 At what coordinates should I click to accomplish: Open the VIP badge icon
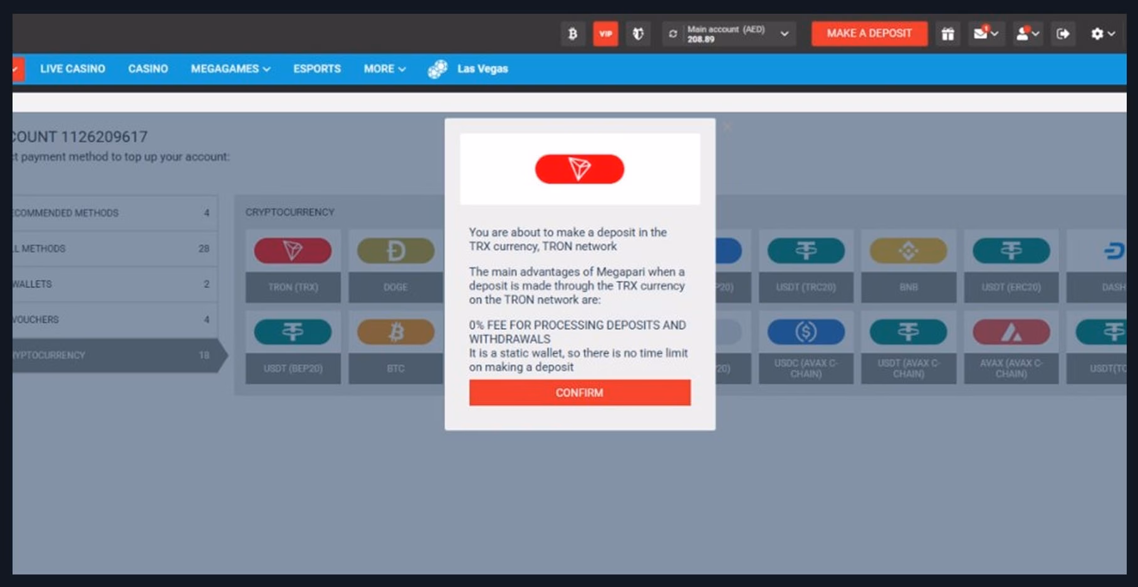coord(605,34)
